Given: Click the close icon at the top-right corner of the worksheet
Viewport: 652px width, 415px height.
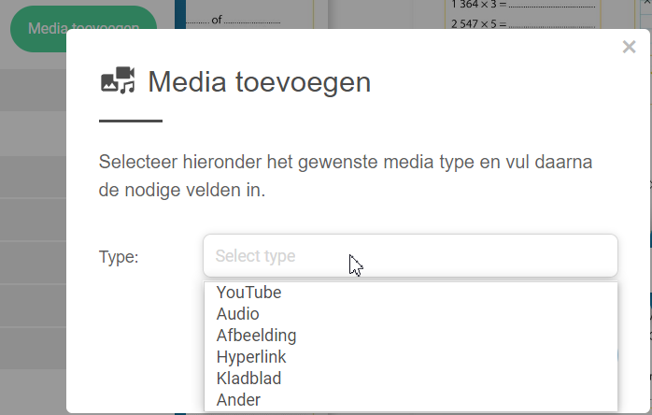Looking at the screenshot, I should pos(648,3).
